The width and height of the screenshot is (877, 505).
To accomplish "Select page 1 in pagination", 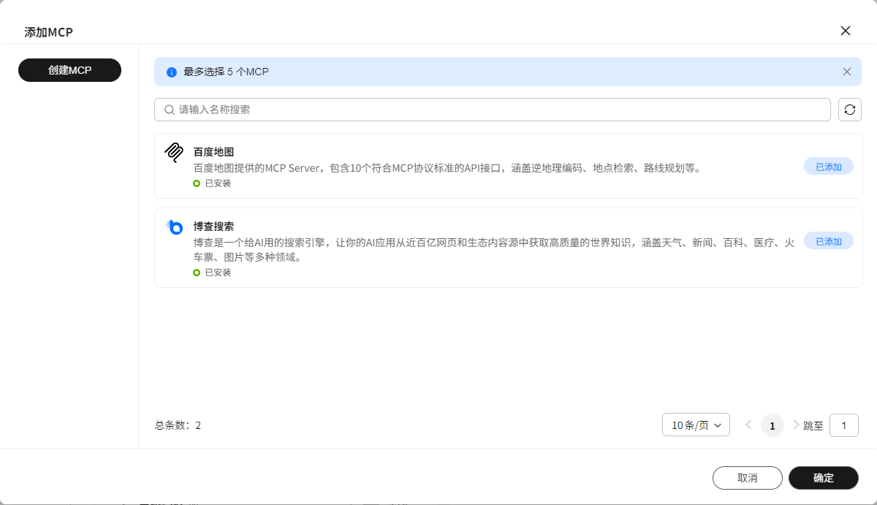I will coord(772,425).
